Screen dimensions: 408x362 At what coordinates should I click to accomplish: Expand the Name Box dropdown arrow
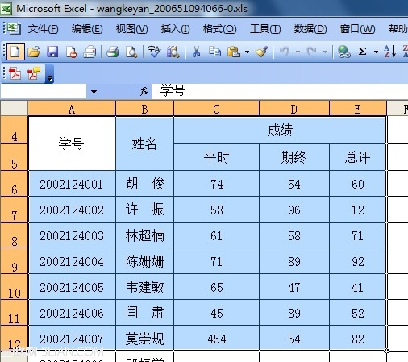click(x=94, y=92)
